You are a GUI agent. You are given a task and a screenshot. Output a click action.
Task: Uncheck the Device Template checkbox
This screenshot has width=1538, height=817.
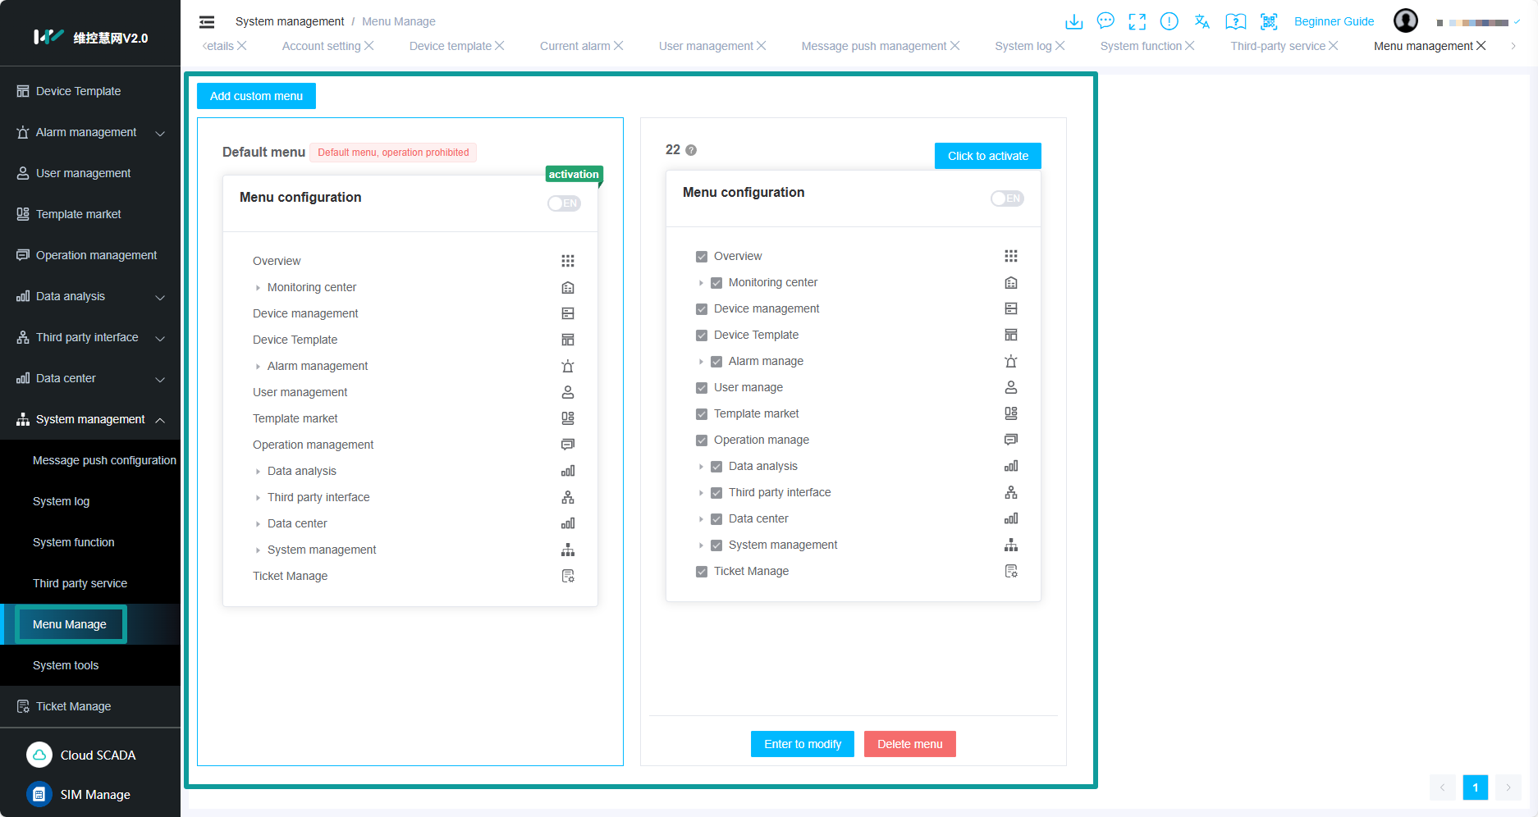pyautogui.click(x=702, y=335)
